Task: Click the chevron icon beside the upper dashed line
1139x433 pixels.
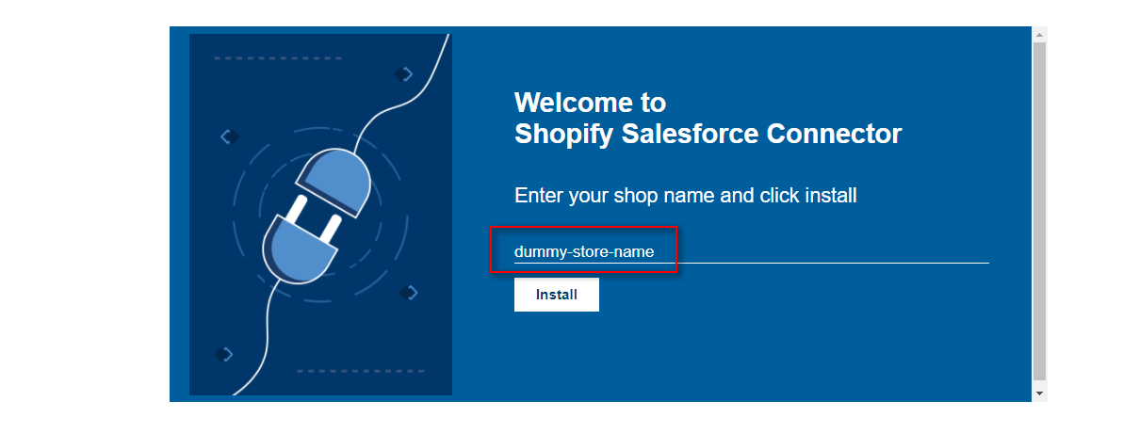Action: (x=404, y=73)
